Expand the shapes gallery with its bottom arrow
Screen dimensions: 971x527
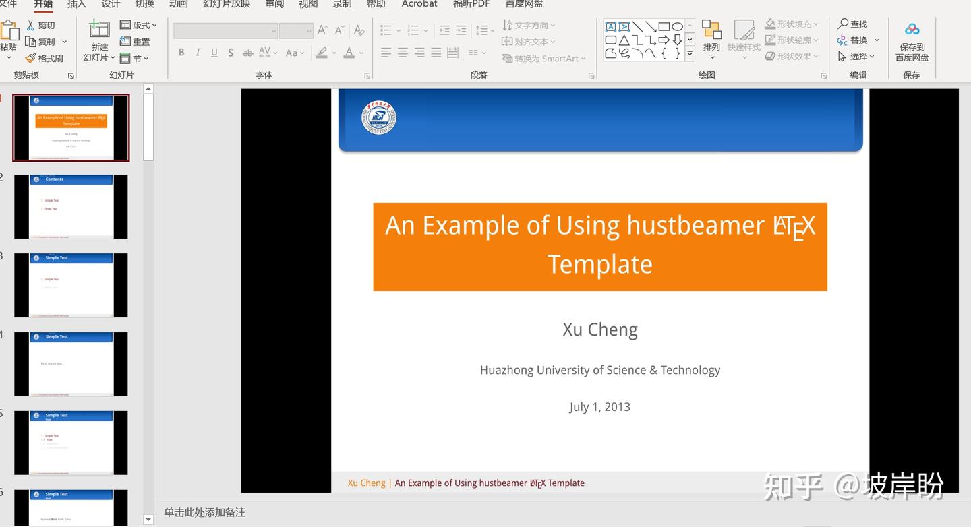click(689, 53)
